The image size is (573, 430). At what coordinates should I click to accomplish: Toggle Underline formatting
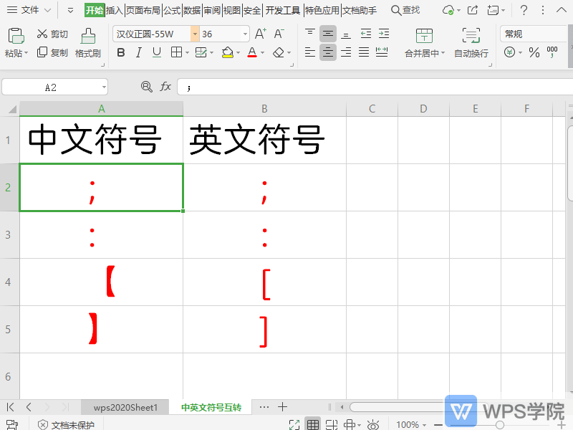point(156,52)
